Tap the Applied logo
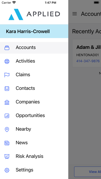The image size is (101, 179). (x=34, y=14)
